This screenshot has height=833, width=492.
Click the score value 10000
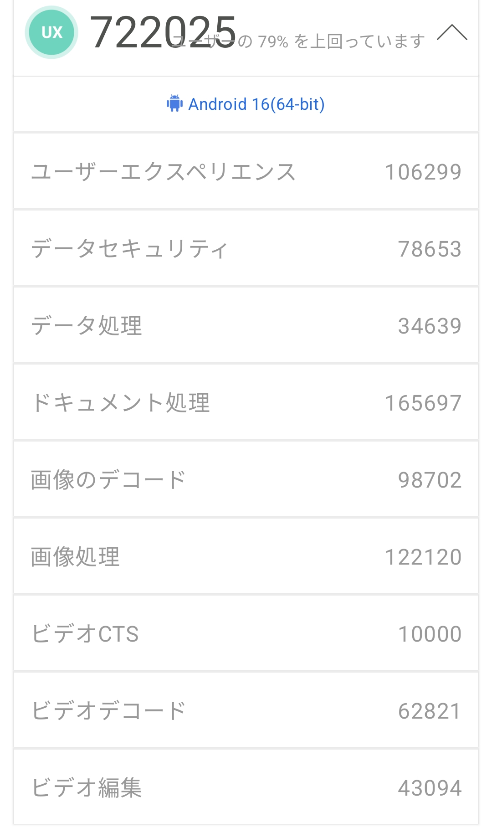[430, 634]
